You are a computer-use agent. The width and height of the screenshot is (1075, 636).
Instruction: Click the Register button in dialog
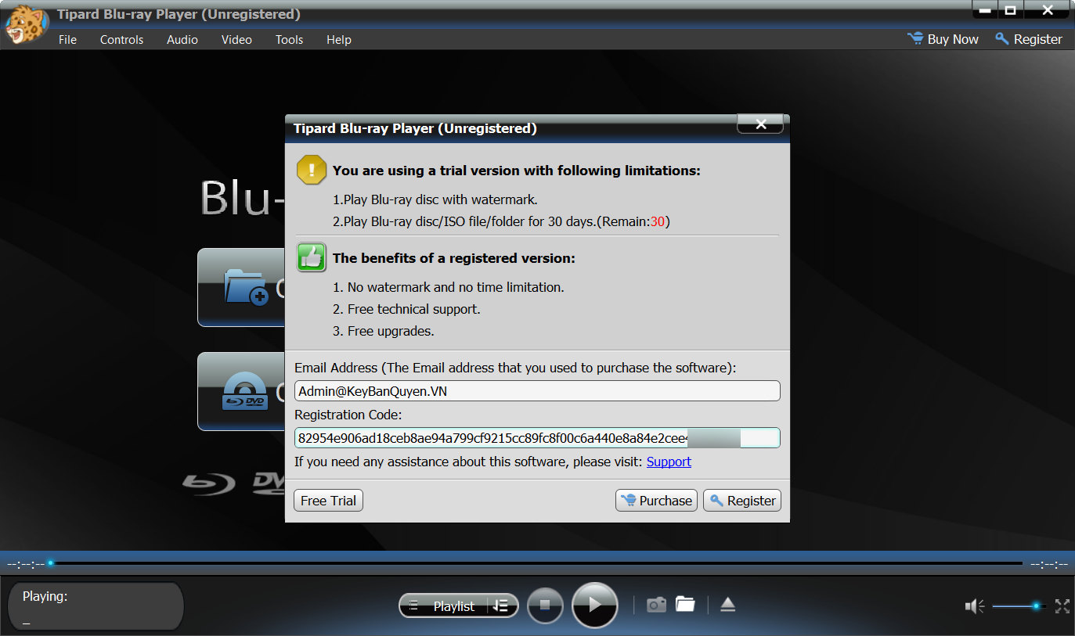742,501
